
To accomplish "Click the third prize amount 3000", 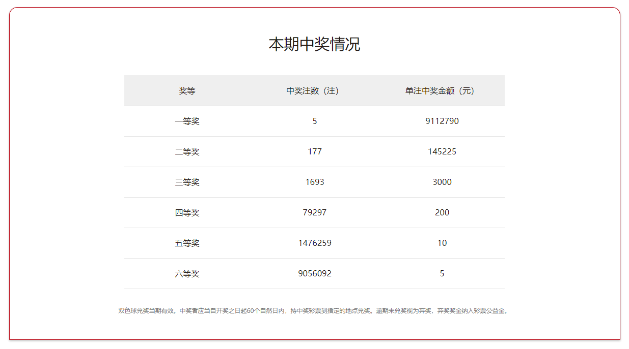I will tap(442, 182).
